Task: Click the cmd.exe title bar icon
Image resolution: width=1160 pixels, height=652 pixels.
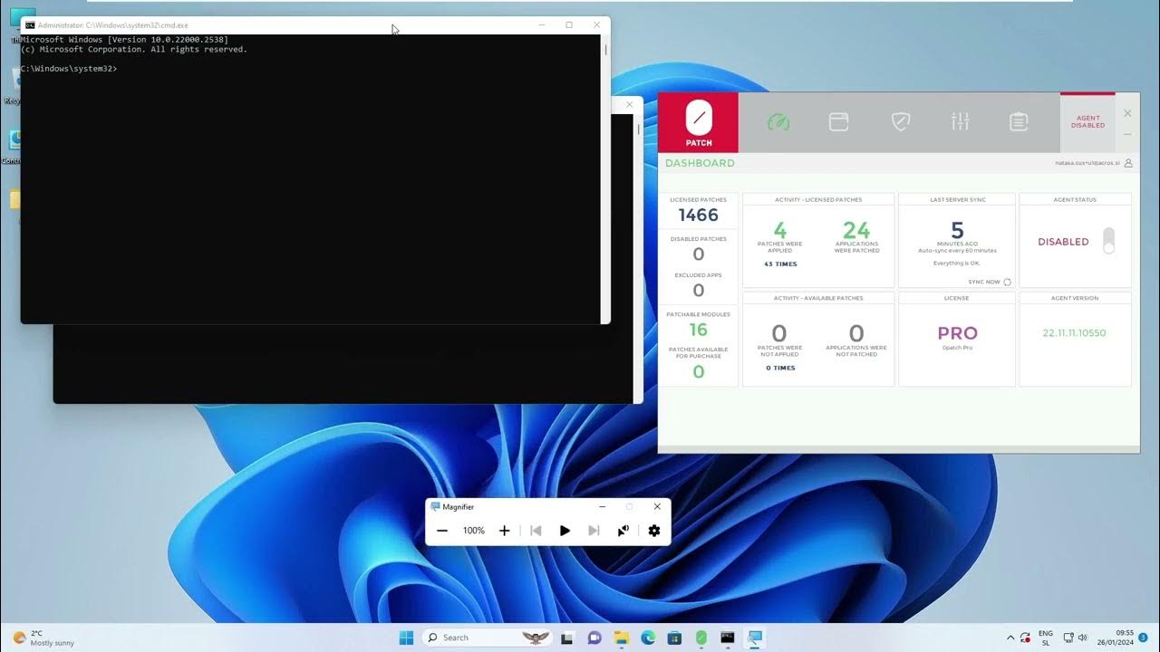Action: pyautogui.click(x=30, y=25)
